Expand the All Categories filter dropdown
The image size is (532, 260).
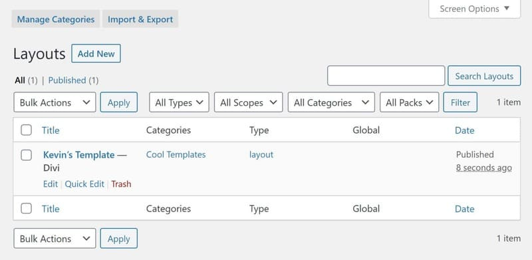coord(331,102)
